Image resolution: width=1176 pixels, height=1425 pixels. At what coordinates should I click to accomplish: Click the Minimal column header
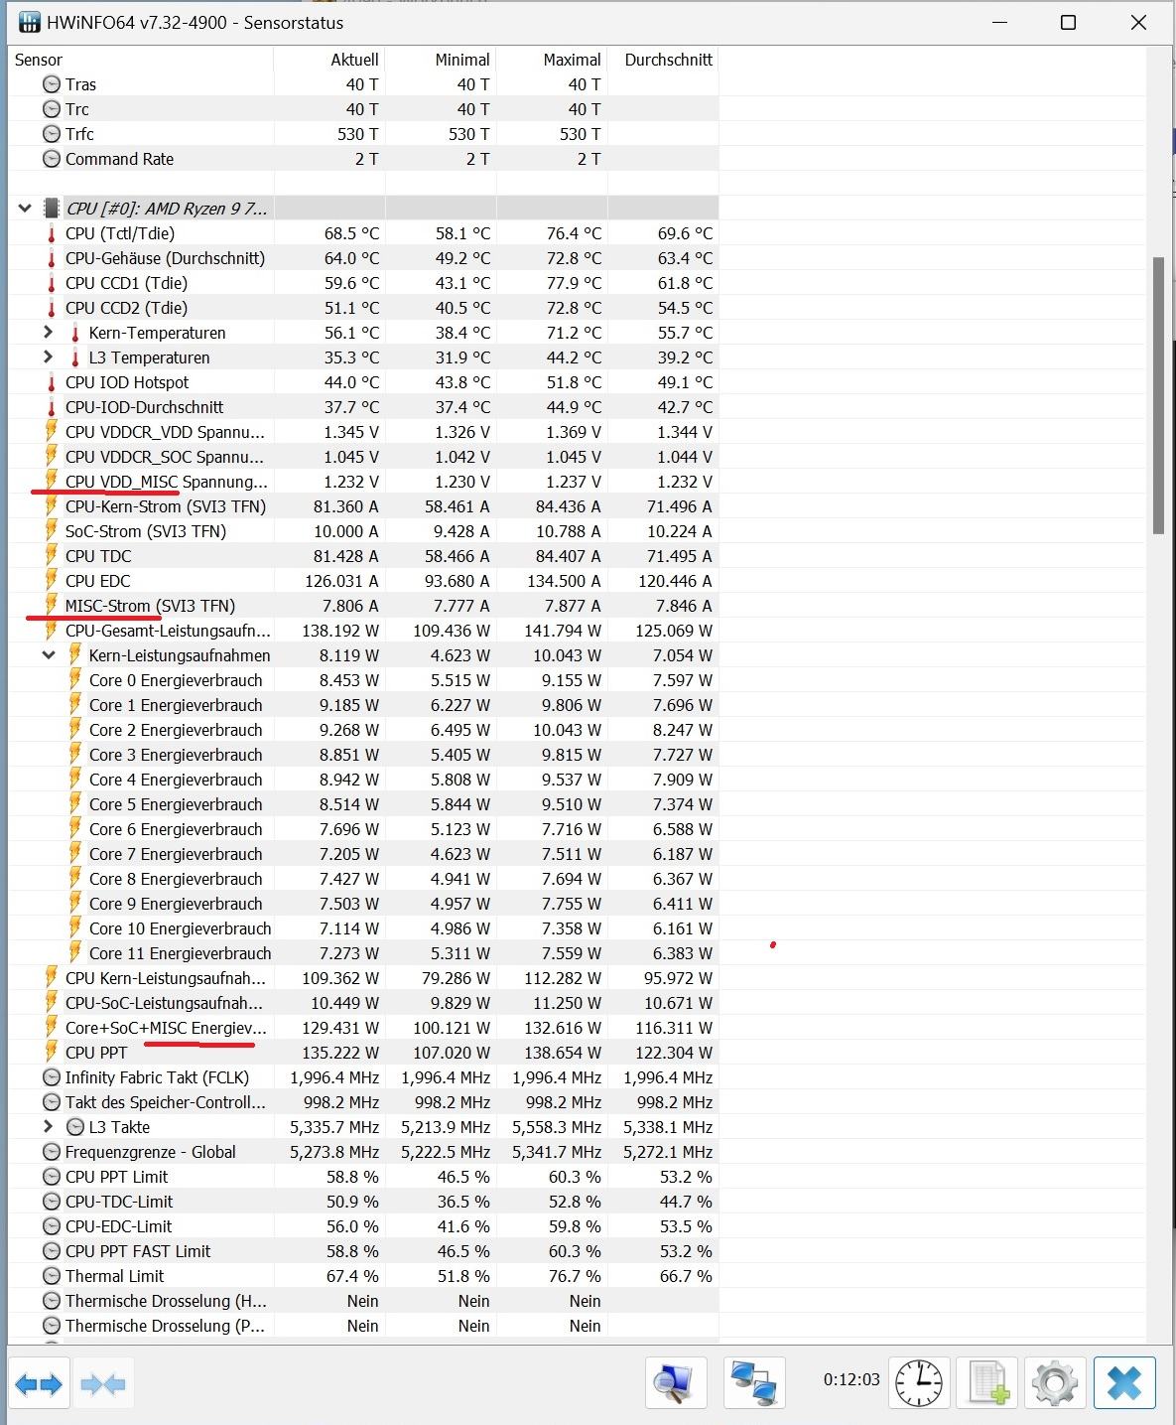pyautogui.click(x=441, y=60)
